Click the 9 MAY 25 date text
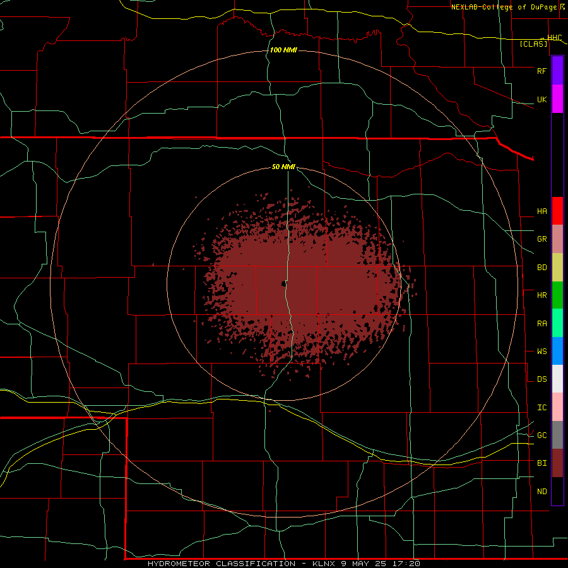568x568 pixels. (364, 564)
